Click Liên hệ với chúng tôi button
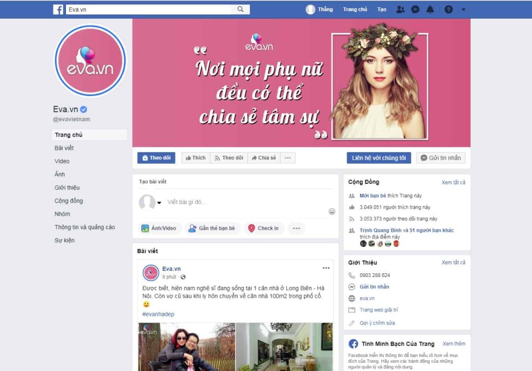532x371 pixels. pyautogui.click(x=379, y=158)
